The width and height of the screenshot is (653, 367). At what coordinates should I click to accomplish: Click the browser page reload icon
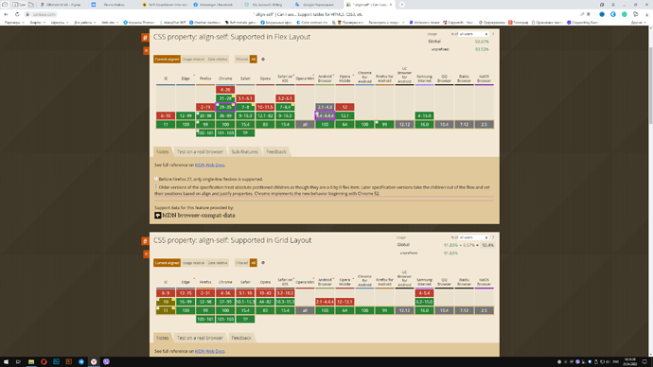tap(17, 14)
